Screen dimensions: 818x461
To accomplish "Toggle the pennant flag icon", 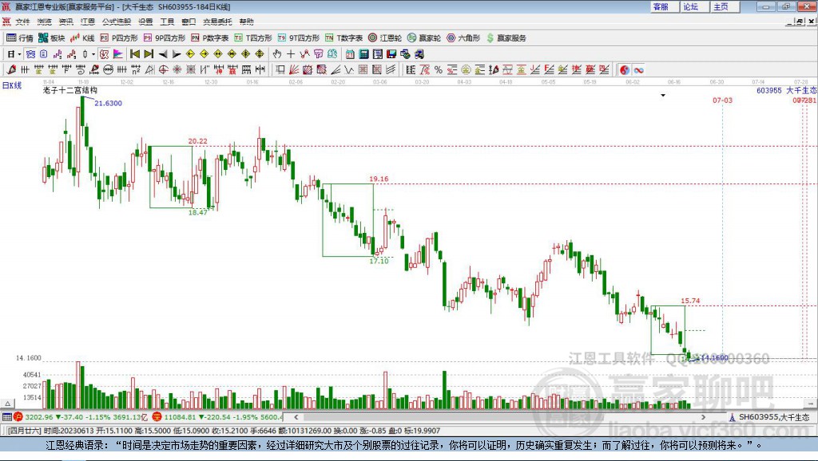I will coord(118,53).
